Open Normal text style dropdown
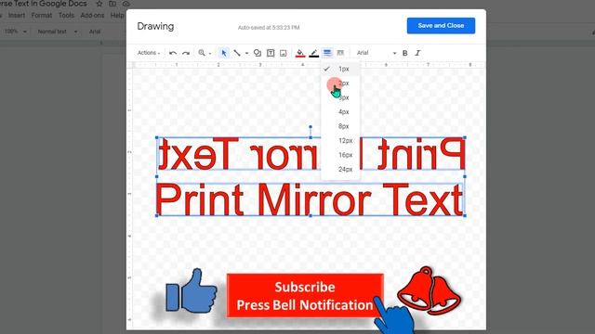The image size is (595, 334). (x=58, y=32)
